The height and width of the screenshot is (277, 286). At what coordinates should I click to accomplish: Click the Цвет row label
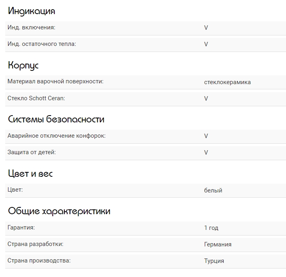point(15,190)
